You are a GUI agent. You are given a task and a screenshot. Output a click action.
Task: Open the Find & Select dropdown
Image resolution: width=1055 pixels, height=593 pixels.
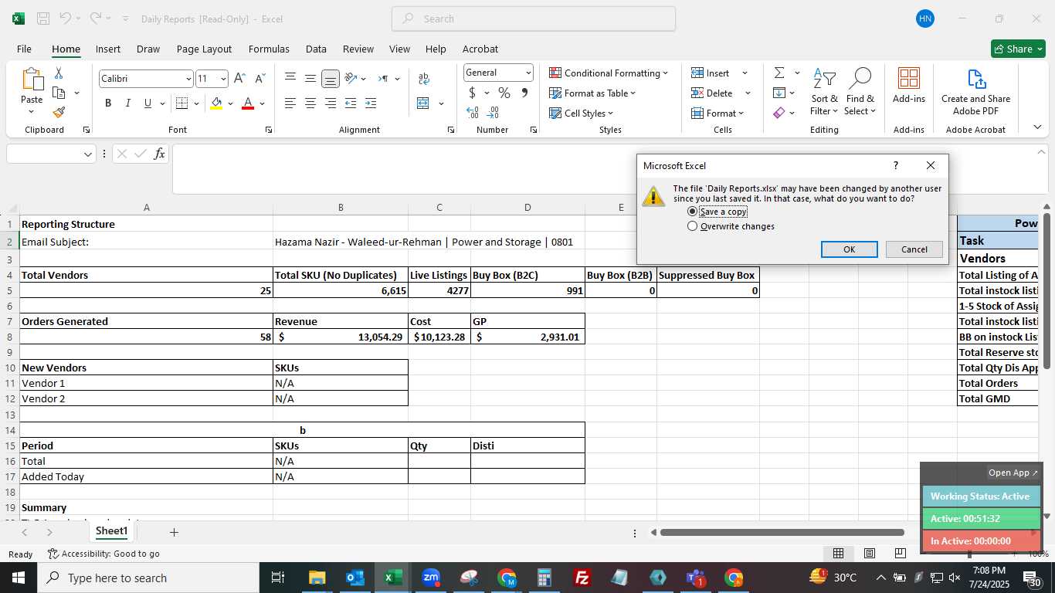(x=860, y=90)
